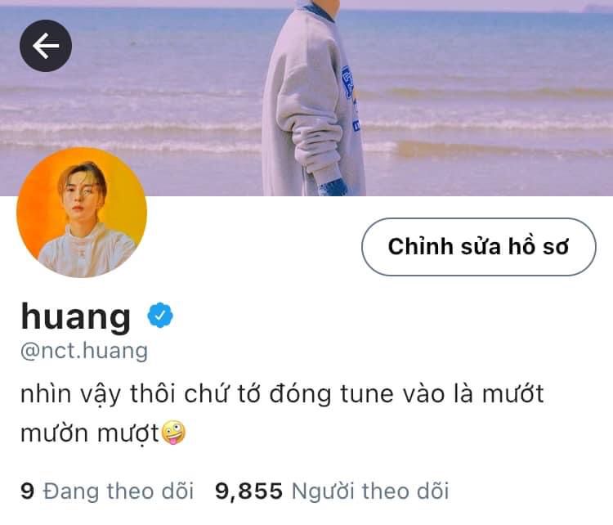This screenshot has height=525, width=613.
Task: Tap the following count number 9
Action: (x=27, y=491)
